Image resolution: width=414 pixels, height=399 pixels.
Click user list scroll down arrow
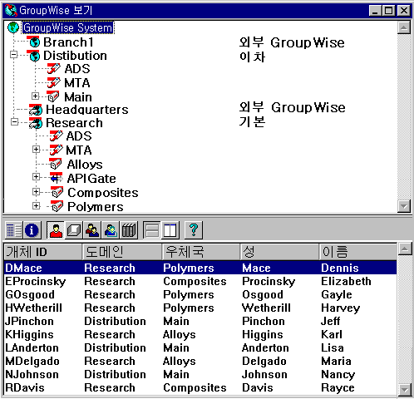pyautogui.click(x=405, y=390)
